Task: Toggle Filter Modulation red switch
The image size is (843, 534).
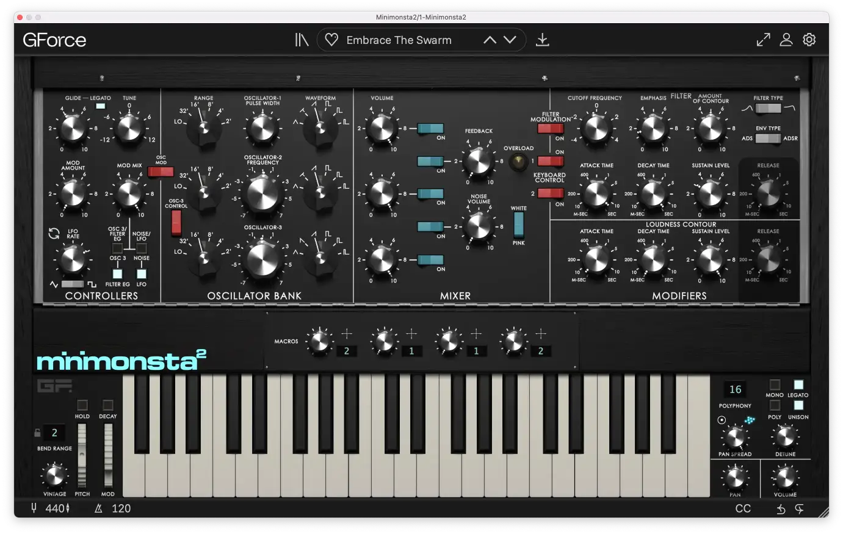Action: click(x=551, y=128)
